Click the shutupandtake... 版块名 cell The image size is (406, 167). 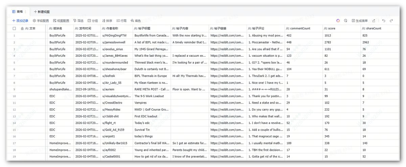[x=60, y=89]
